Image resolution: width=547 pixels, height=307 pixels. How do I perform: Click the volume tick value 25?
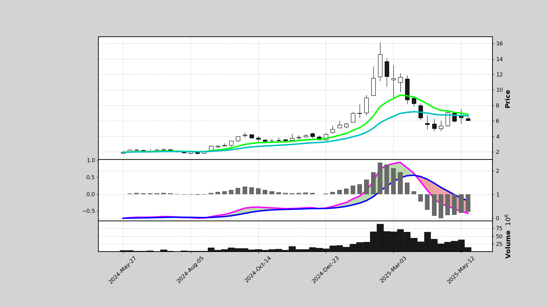(x=499, y=244)
